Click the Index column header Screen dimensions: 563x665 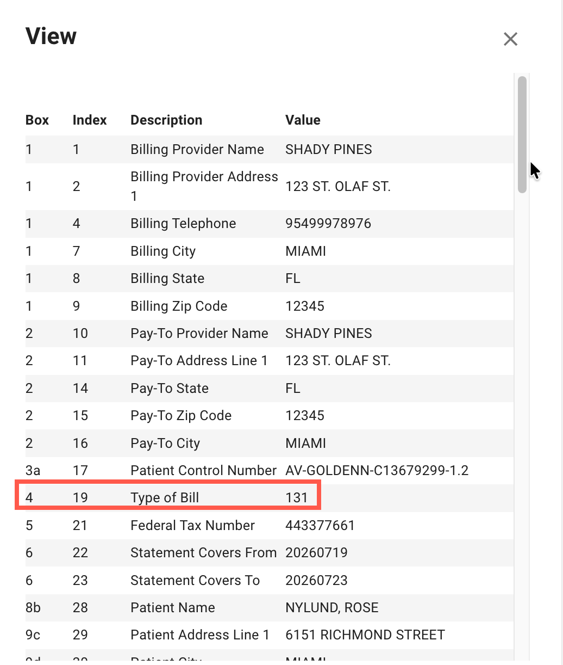pyautogui.click(x=90, y=120)
